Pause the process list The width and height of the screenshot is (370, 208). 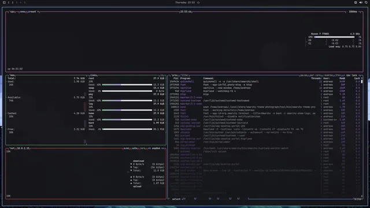[x=304, y=75]
